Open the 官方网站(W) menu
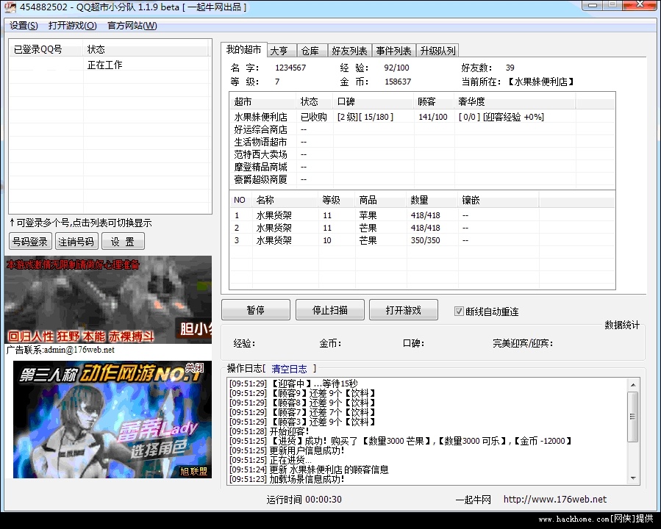The width and height of the screenshot is (661, 529). [x=132, y=26]
